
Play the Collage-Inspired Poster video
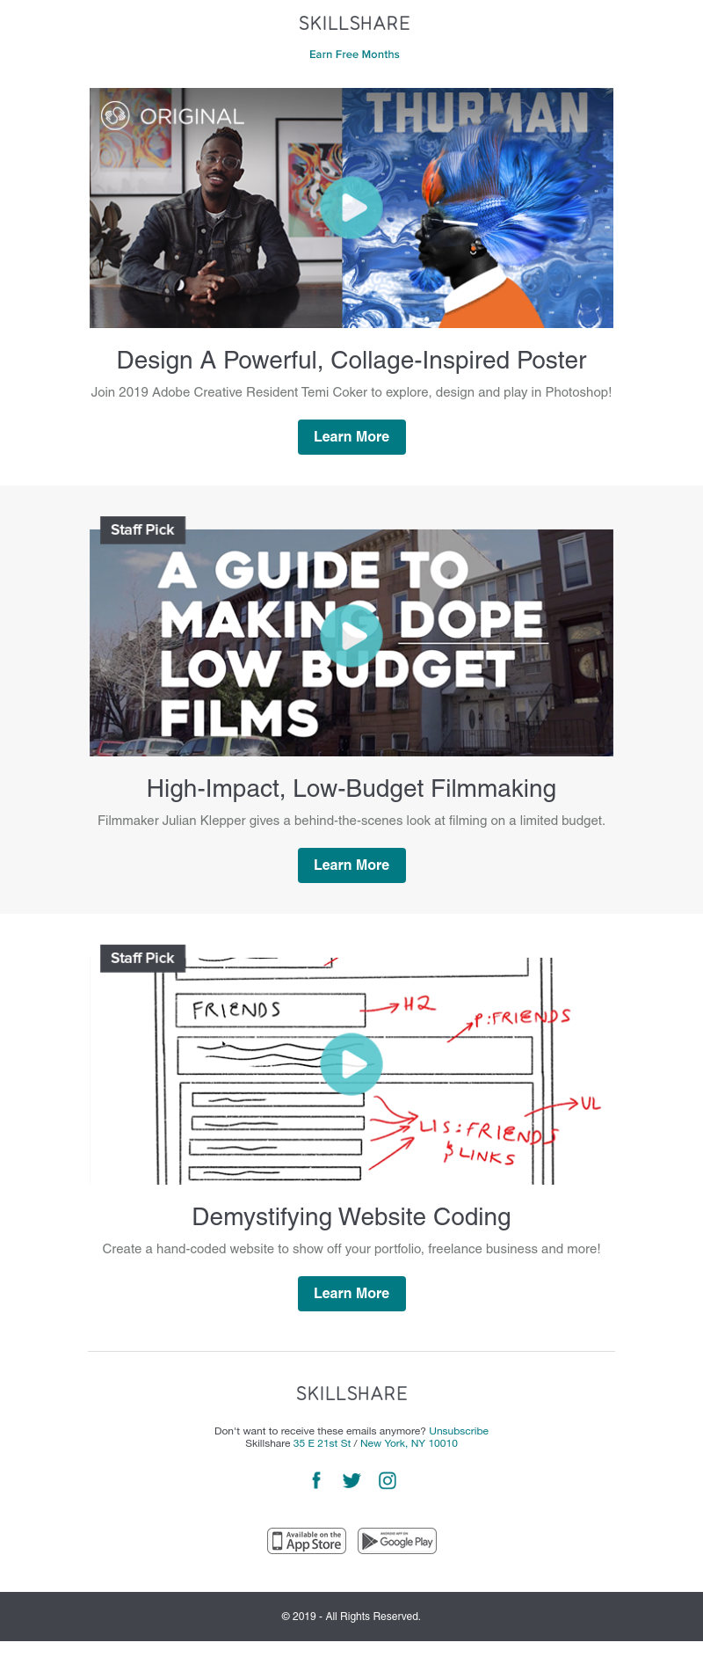pyautogui.click(x=351, y=208)
